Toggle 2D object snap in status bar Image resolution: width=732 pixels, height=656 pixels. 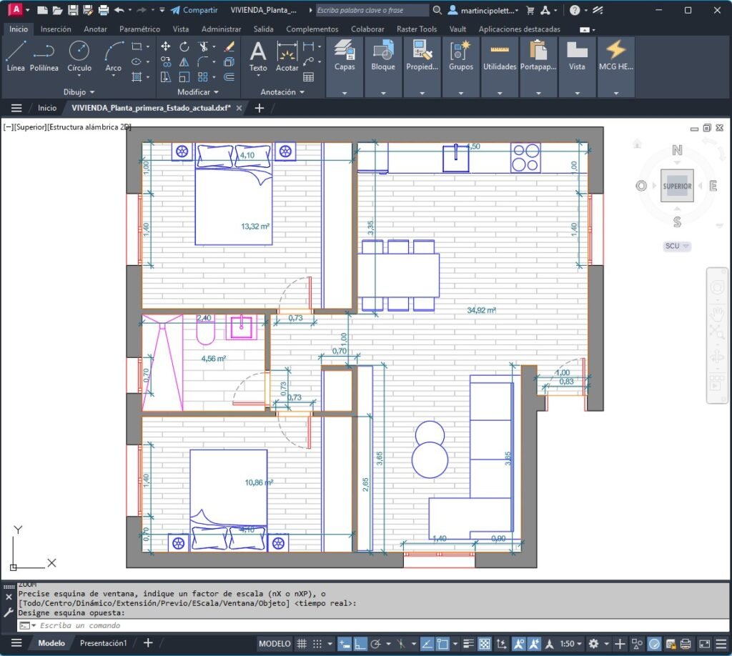[442, 644]
